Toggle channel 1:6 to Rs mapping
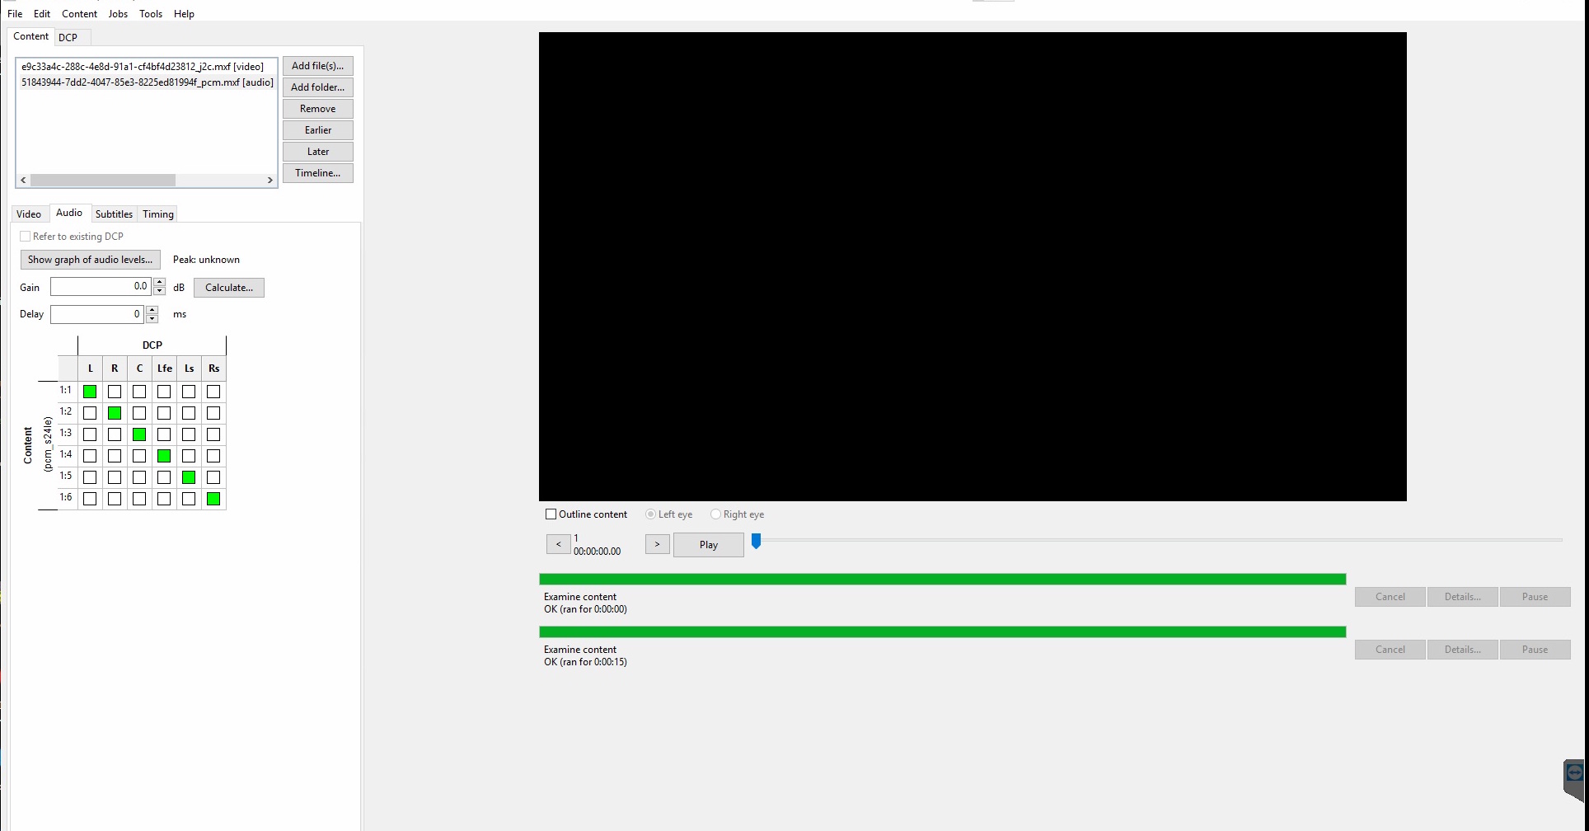 213,499
